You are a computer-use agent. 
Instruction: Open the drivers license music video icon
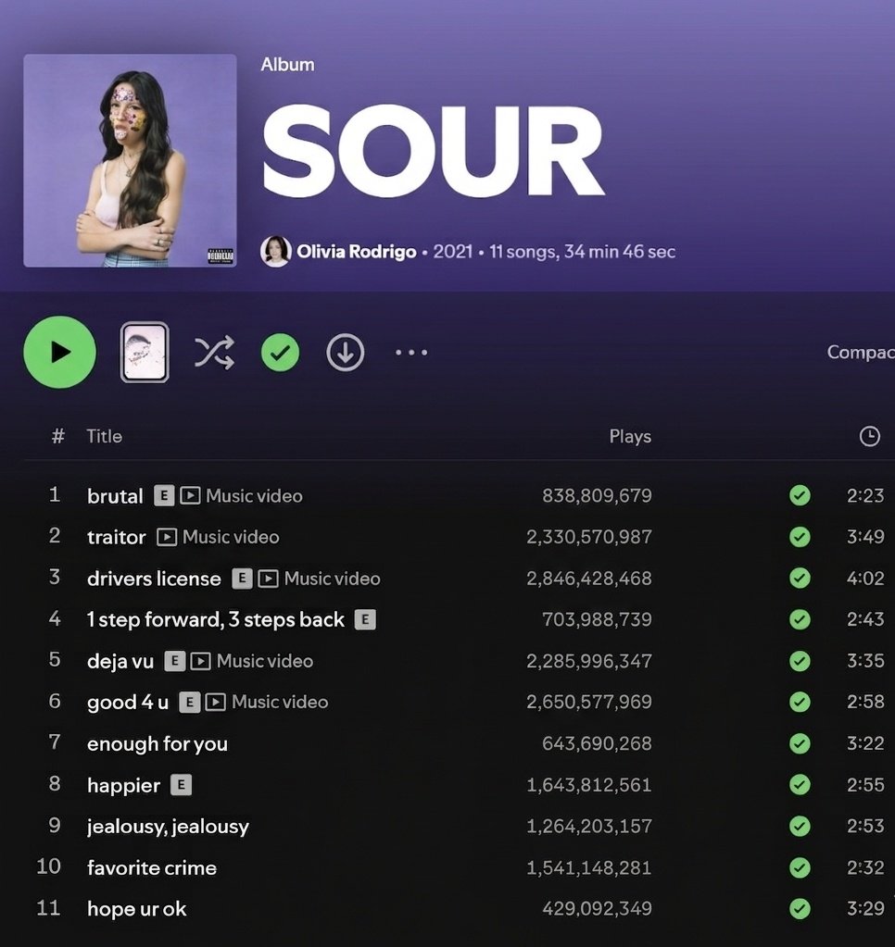click(269, 579)
